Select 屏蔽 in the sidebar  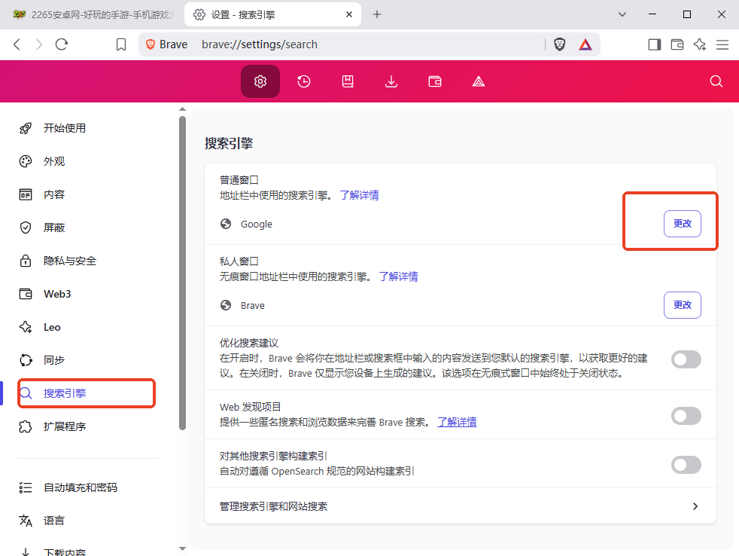point(54,228)
